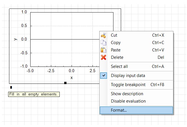Click the 'Fill in all empty elements' tooltip
Image resolution: width=187 pixels, height=127 pixels.
click(34, 94)
